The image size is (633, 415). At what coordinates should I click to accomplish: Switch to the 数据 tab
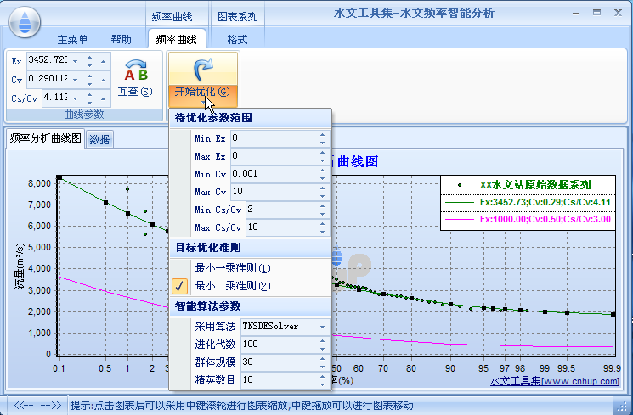(99, 140)
